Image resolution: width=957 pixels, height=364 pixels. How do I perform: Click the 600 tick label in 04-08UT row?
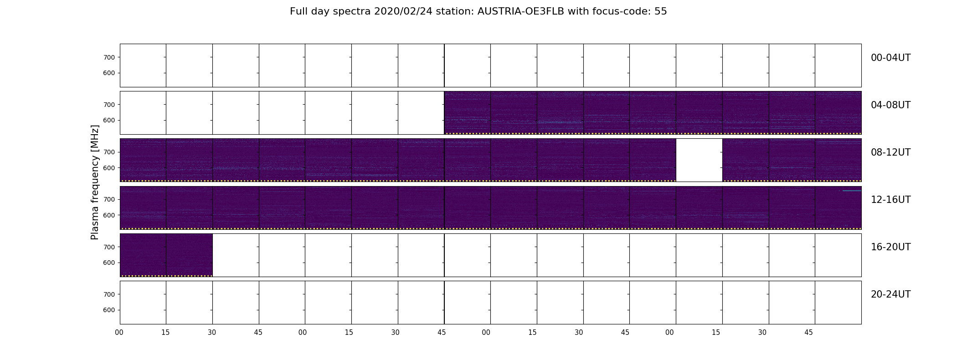(x=109, y=120)
